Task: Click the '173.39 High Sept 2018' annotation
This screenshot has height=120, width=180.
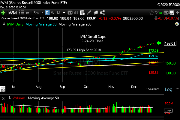Action: [x=84, y=50]
